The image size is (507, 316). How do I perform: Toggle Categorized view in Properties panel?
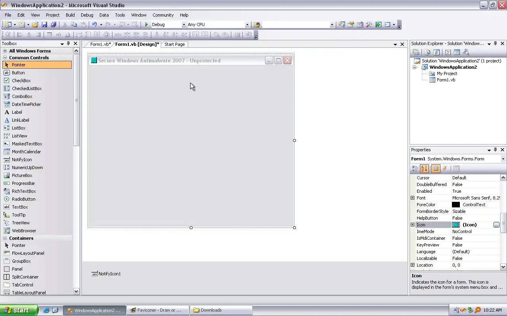[415, 169]
